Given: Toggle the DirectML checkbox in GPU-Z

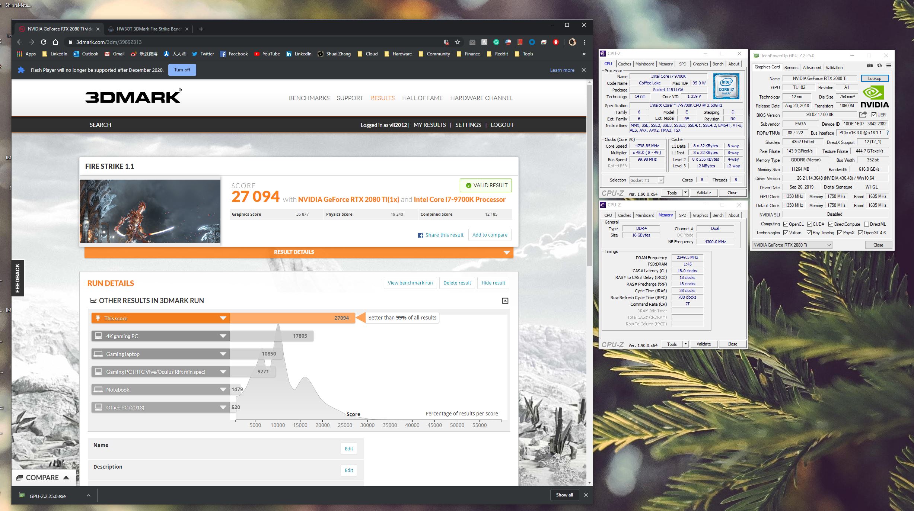Looking at the screenshot, I should 866,224.
